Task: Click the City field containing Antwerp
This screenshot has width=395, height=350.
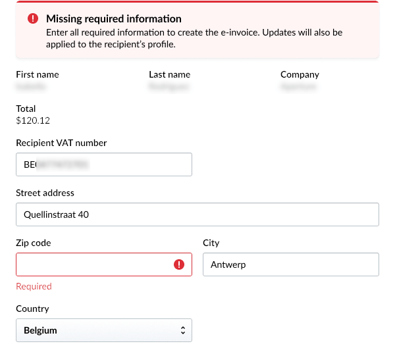Action: [290, 264]
